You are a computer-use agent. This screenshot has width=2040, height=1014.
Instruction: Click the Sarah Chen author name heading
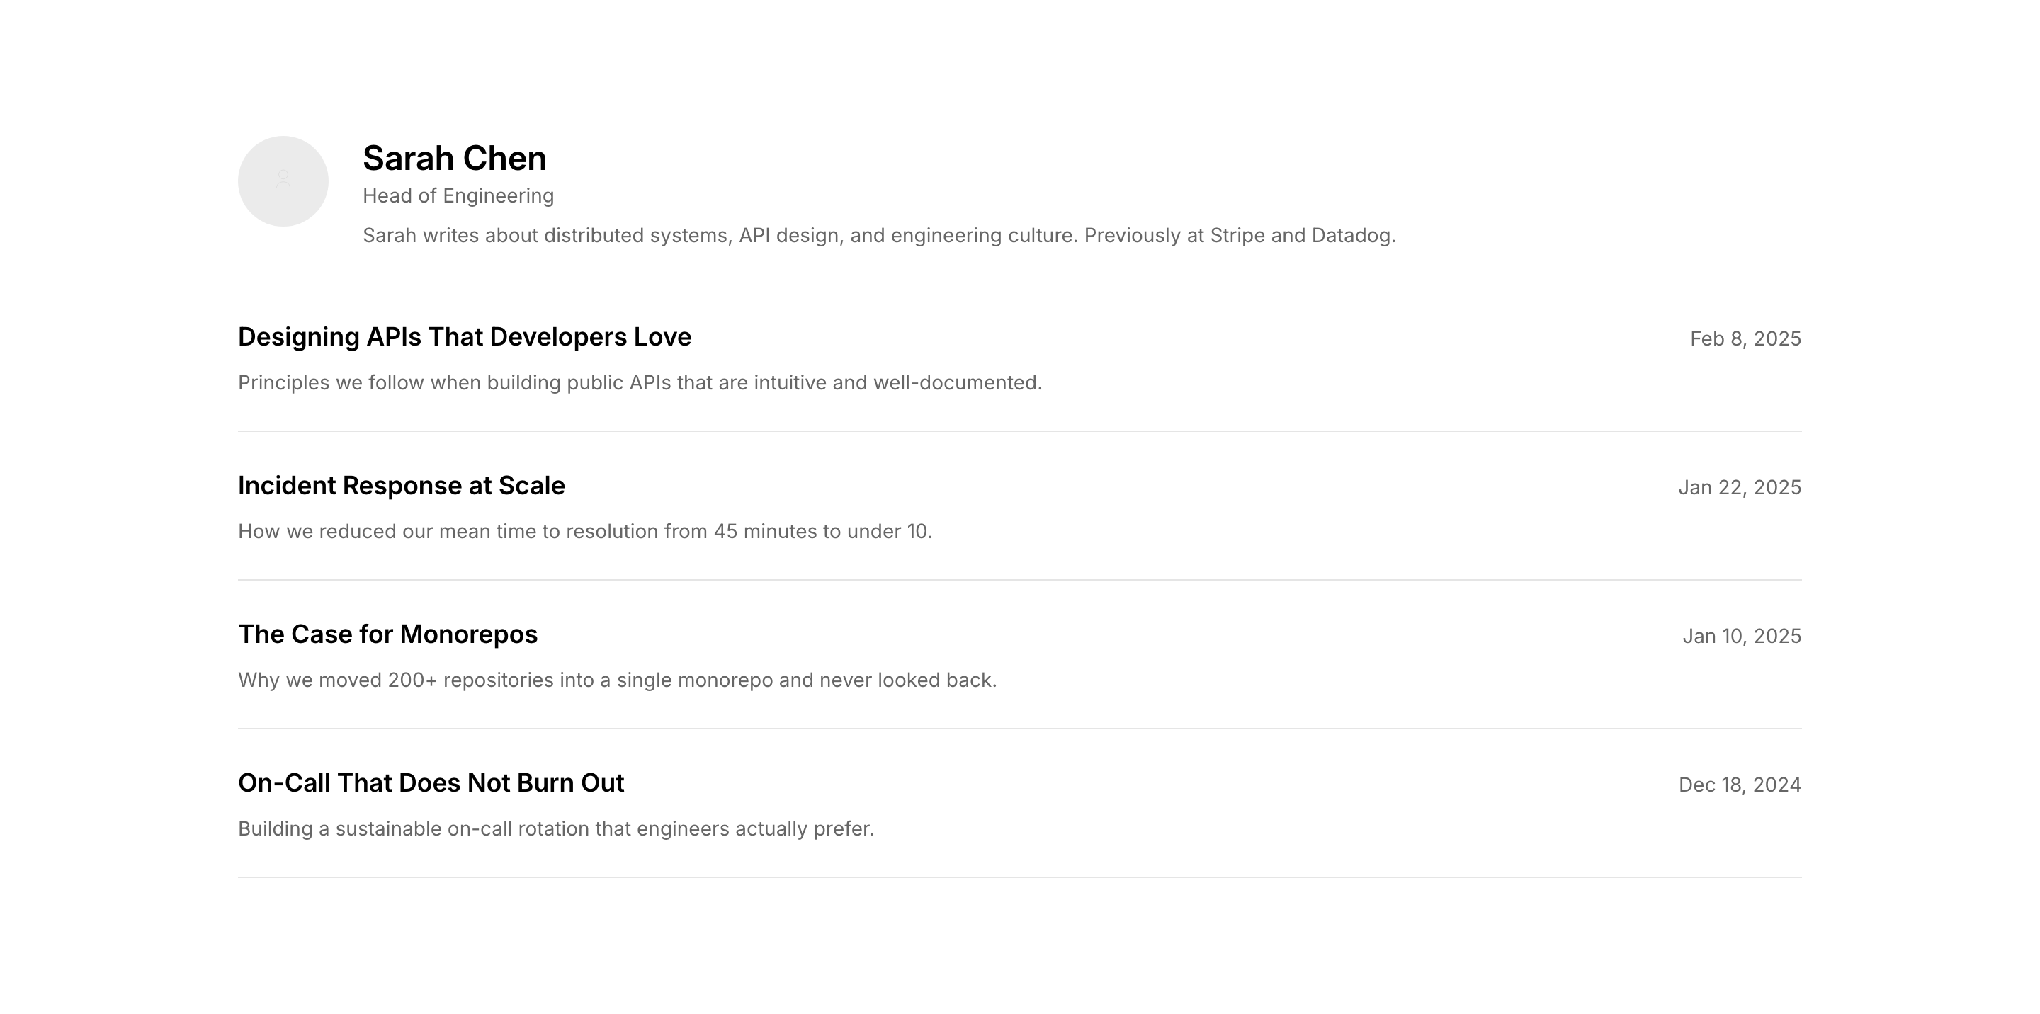click(454, 159)
